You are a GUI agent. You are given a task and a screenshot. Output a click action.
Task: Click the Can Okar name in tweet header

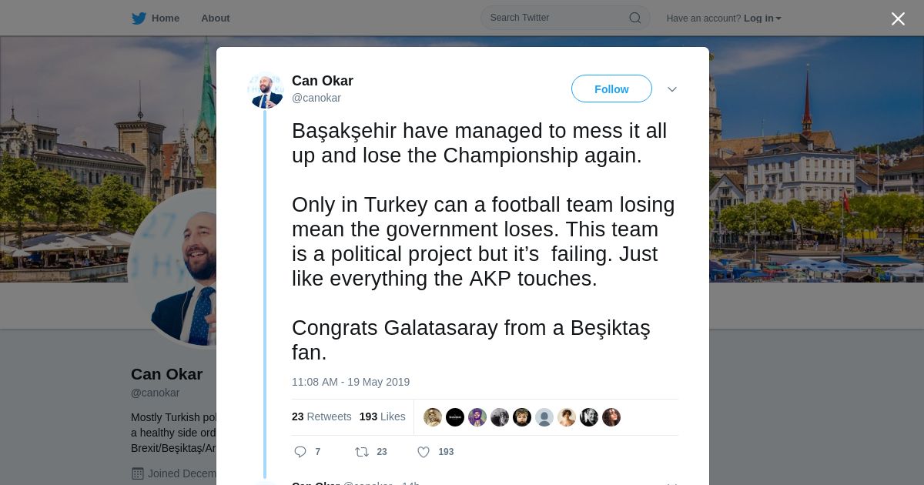[323, 81]
